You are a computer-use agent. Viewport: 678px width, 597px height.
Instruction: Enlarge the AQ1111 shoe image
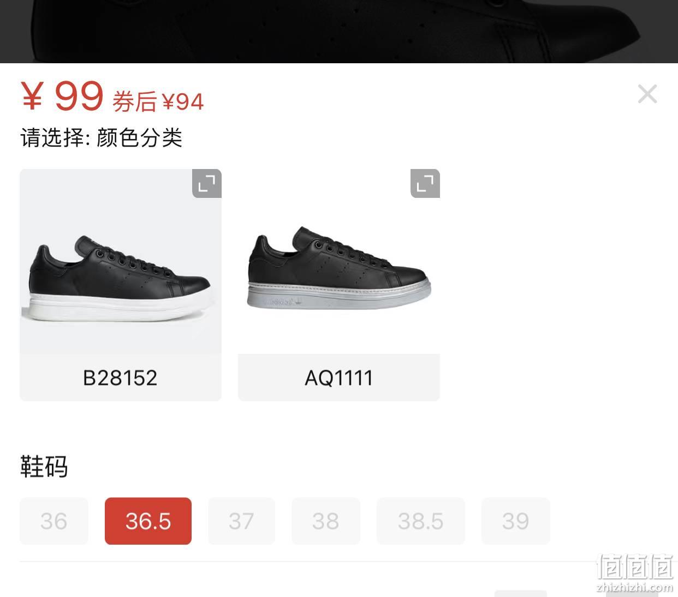[425, 184]
